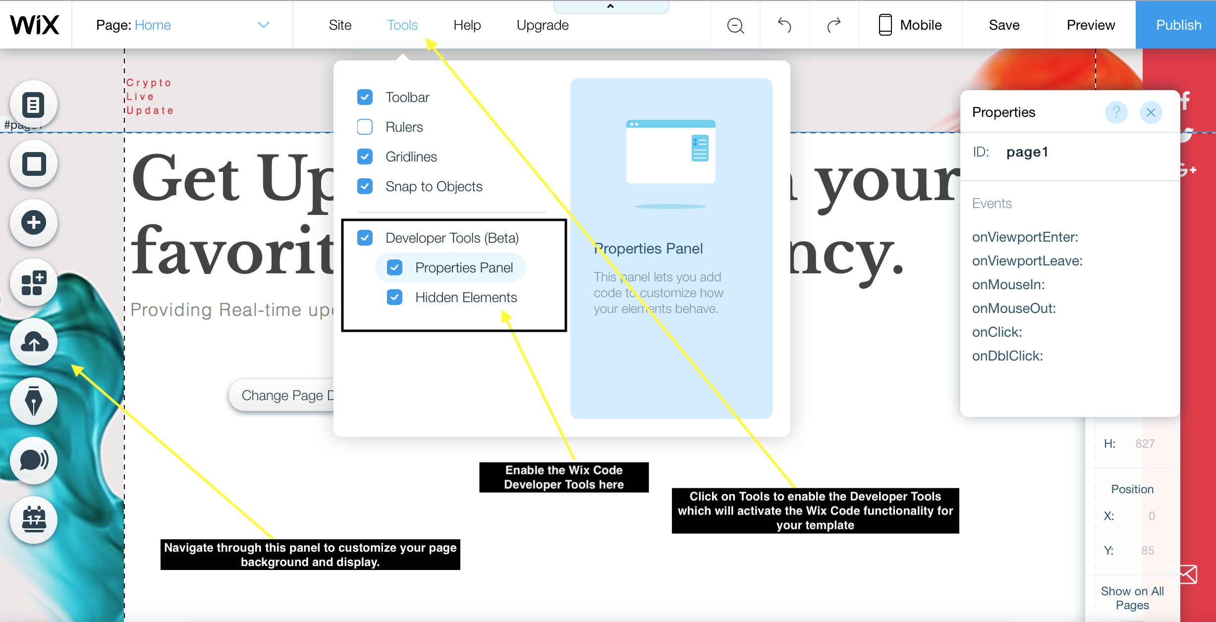Click the envelope mail icon
Screen dimensions: 1216x622
click(1183, 574)
